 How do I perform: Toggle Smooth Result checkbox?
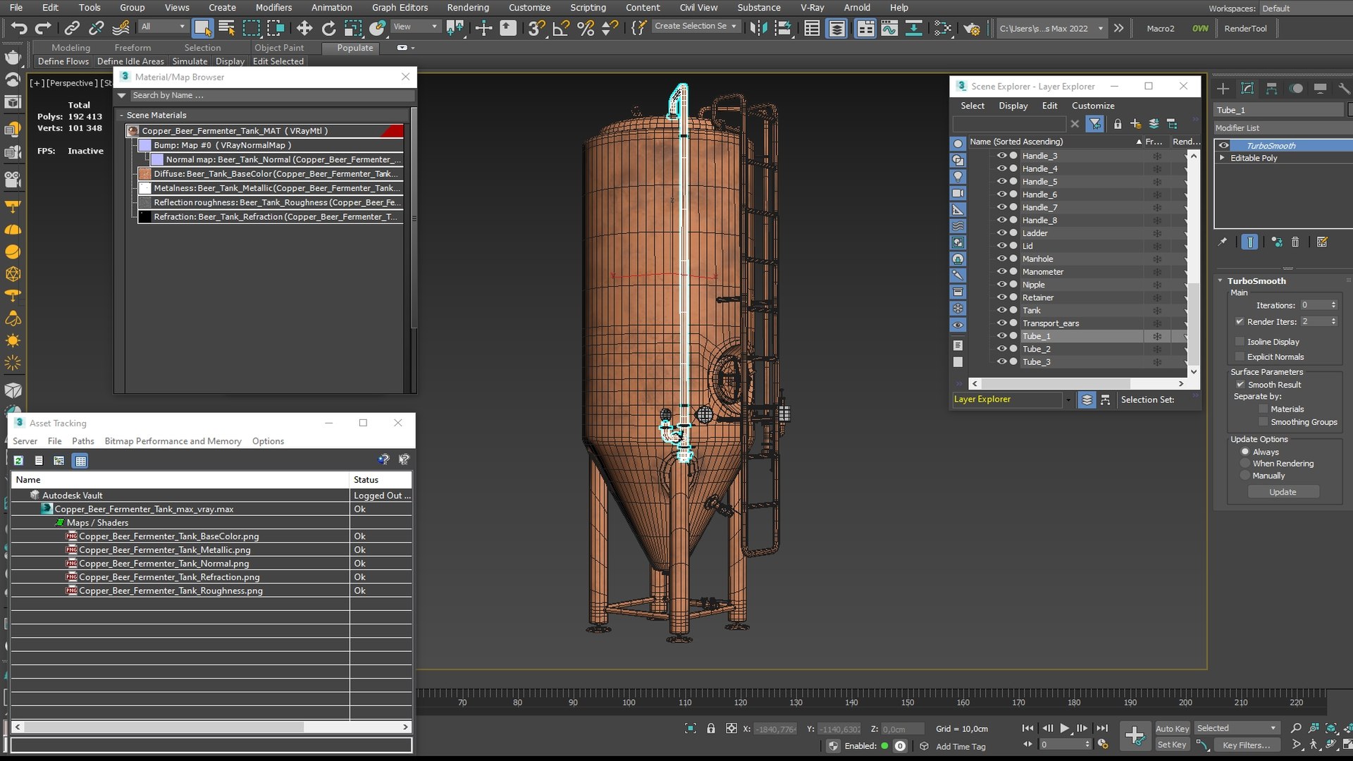click(x=1240, y=385)
